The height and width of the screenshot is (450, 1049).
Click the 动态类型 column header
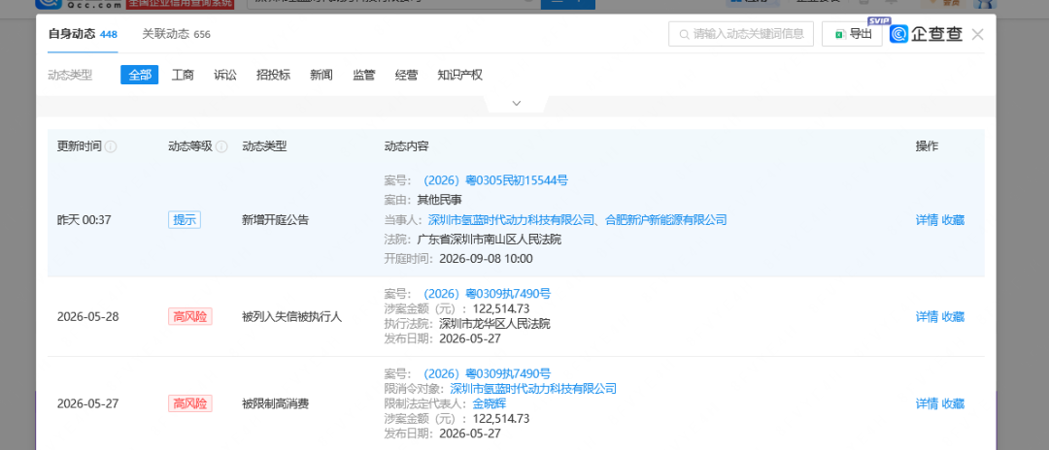264,146
